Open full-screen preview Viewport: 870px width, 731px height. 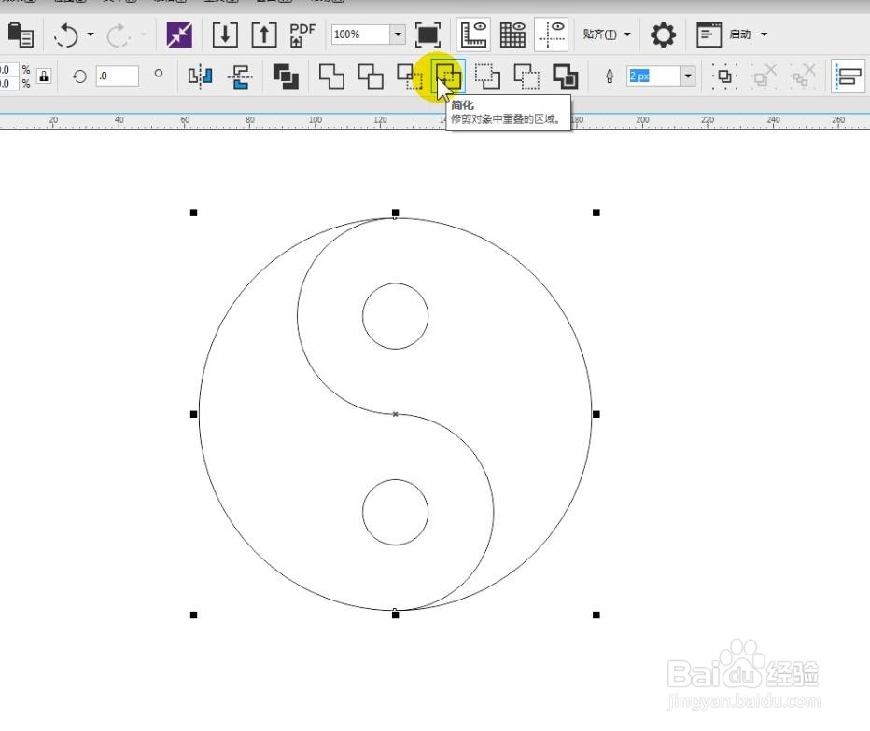point(428,34)
